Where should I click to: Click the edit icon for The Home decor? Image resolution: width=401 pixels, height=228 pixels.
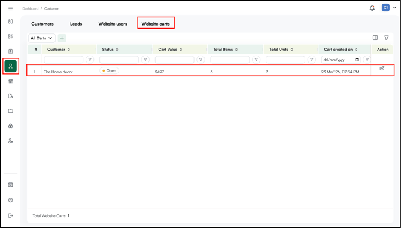tap(382, 68)
